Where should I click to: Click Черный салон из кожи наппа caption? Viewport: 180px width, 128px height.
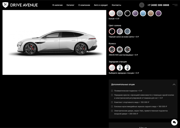point(124,37)
